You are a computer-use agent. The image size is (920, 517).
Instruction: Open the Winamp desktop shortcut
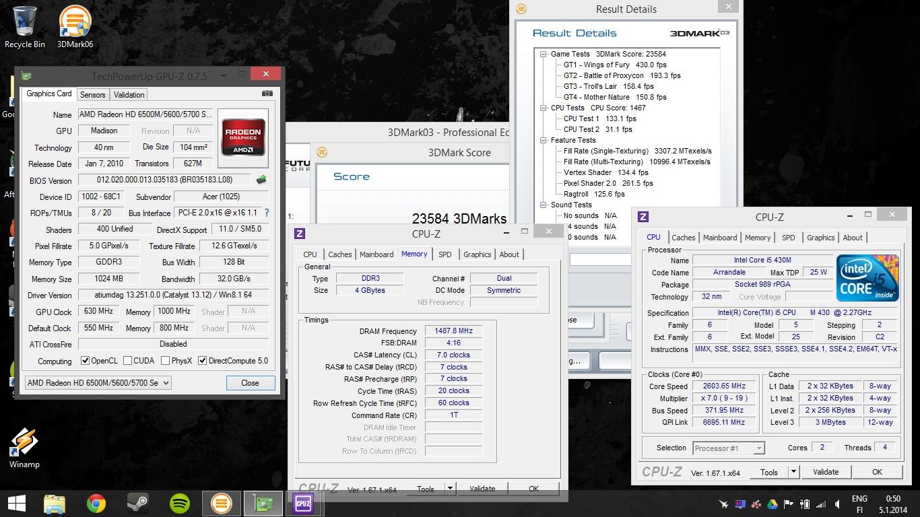(x=24, y=448)
